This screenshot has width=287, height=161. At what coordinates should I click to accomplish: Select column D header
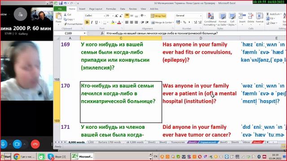pyautogui.click(x=201, y=38)
